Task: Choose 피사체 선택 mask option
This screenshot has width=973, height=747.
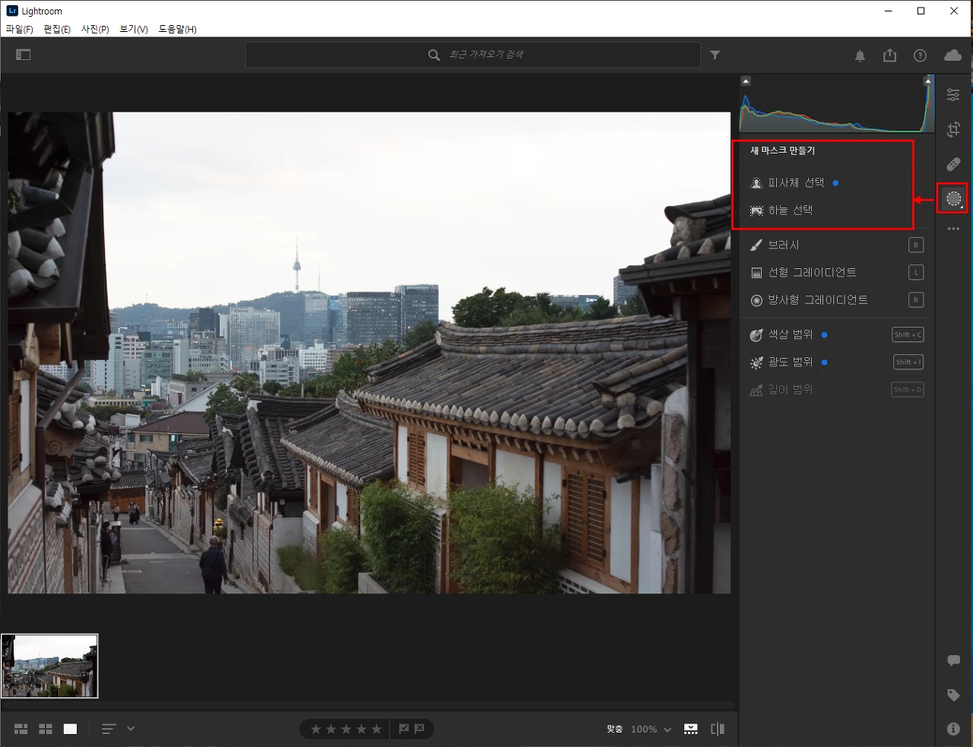Action: tap(796, 183)
